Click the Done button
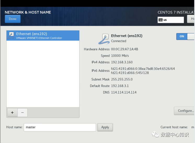Viewport: 195px width, 143px height. point(13,19)
